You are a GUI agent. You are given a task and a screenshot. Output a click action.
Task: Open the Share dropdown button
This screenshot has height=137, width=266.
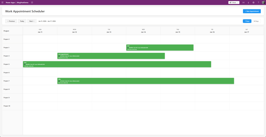pos(234,2)
